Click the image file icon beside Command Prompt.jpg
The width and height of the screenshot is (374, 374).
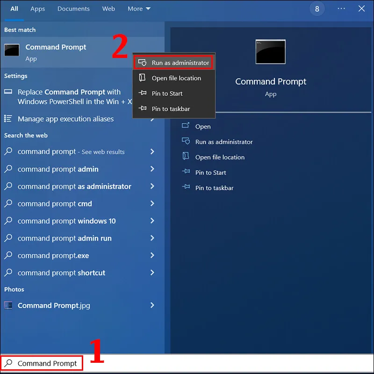point(8,305)
